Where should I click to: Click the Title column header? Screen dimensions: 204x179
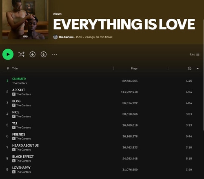click(15, 69)
